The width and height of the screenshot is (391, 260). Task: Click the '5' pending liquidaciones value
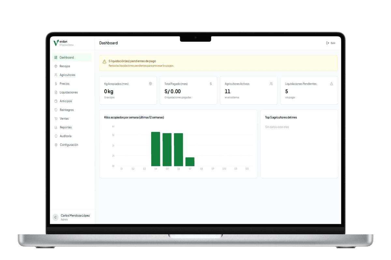click(x=287, y=92)
